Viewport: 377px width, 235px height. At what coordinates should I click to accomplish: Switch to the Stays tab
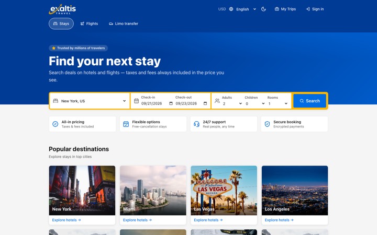click(x=61, y=23)
